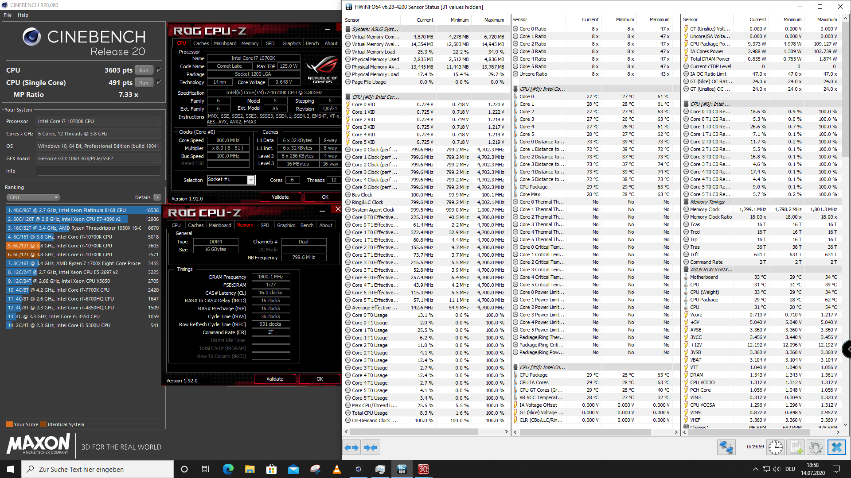Open Caches tab in upper CPU-Z window
The image size is (851, 478).
(x=201, y=43)
